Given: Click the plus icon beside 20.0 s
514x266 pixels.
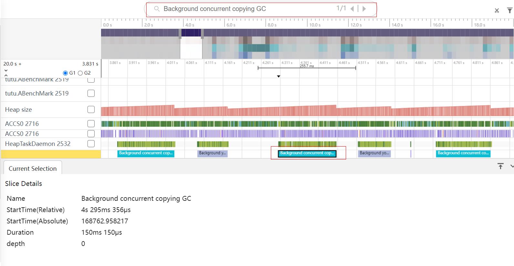Looking at the screenshot, I should click(x=20, y=64).
